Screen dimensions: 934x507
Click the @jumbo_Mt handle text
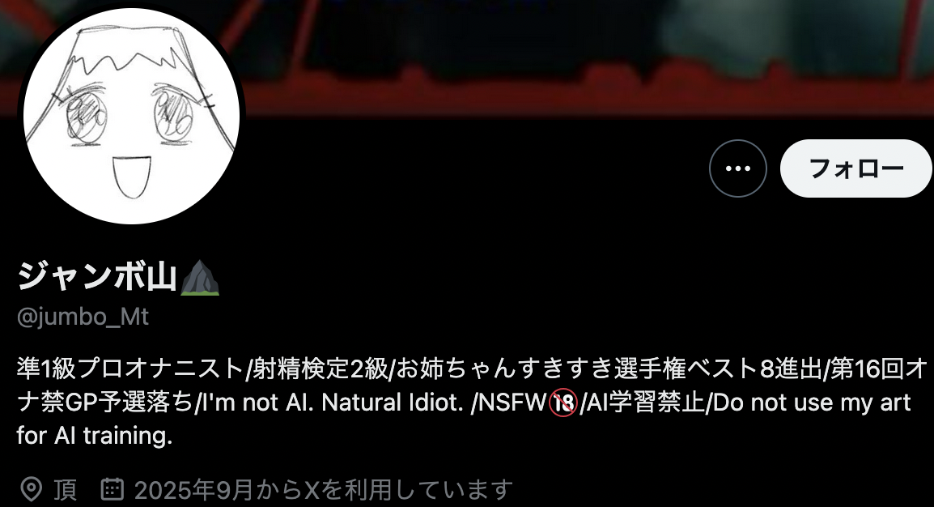(83, 317)
